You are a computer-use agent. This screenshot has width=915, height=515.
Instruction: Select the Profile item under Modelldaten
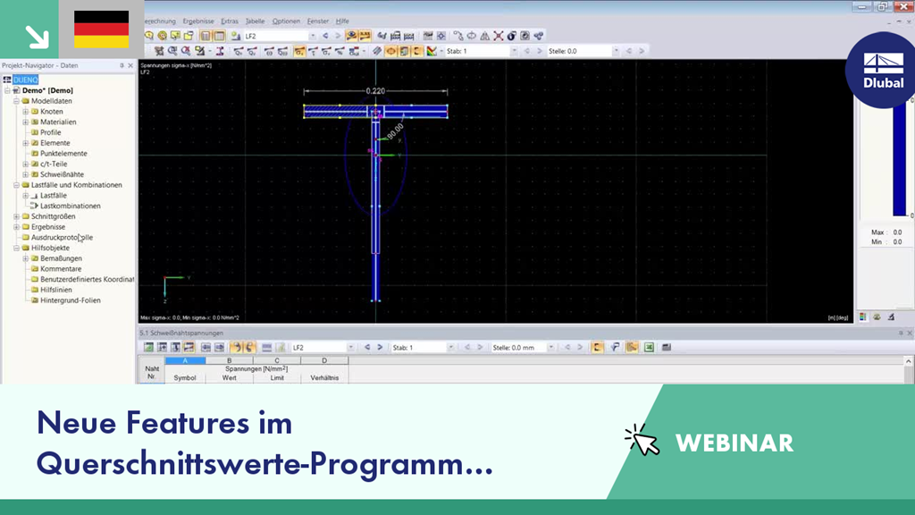click(50, 132)
